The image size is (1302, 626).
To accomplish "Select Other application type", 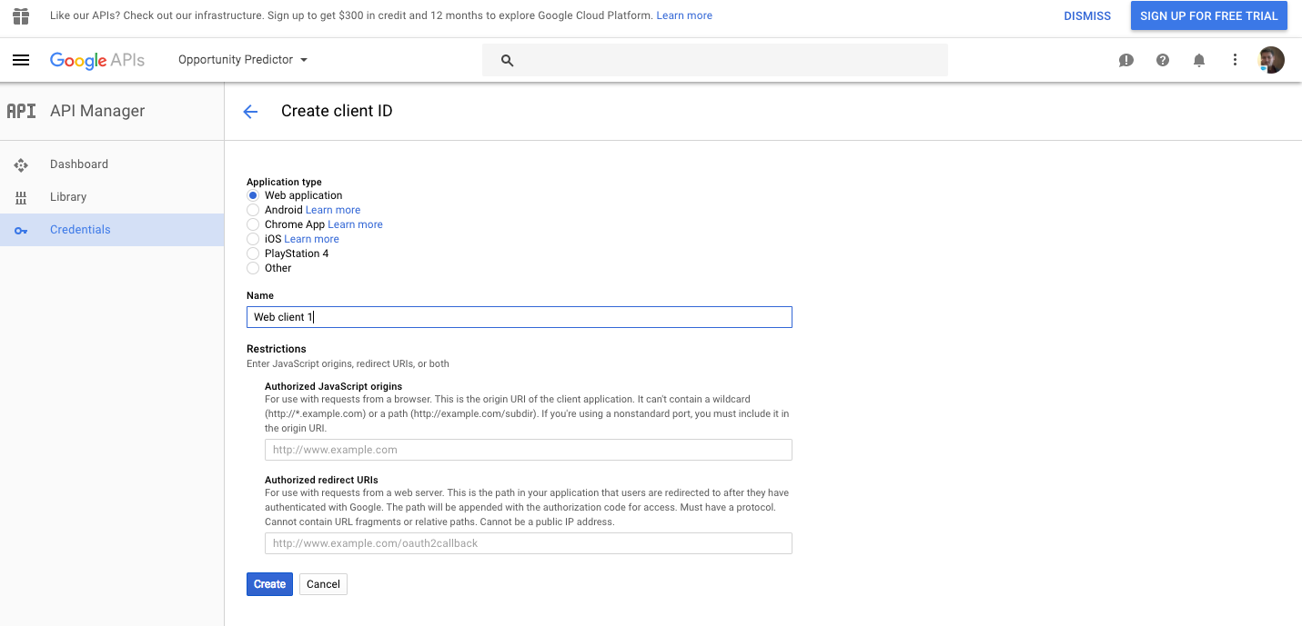I will 253,268.
